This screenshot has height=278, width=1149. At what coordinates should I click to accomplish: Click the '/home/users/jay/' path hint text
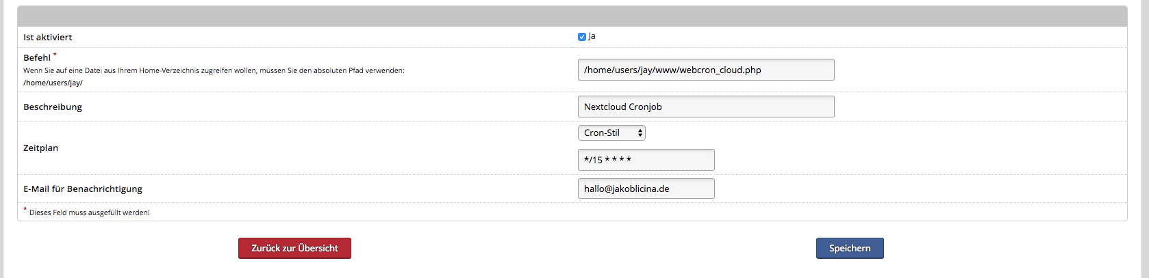[53, 83]
